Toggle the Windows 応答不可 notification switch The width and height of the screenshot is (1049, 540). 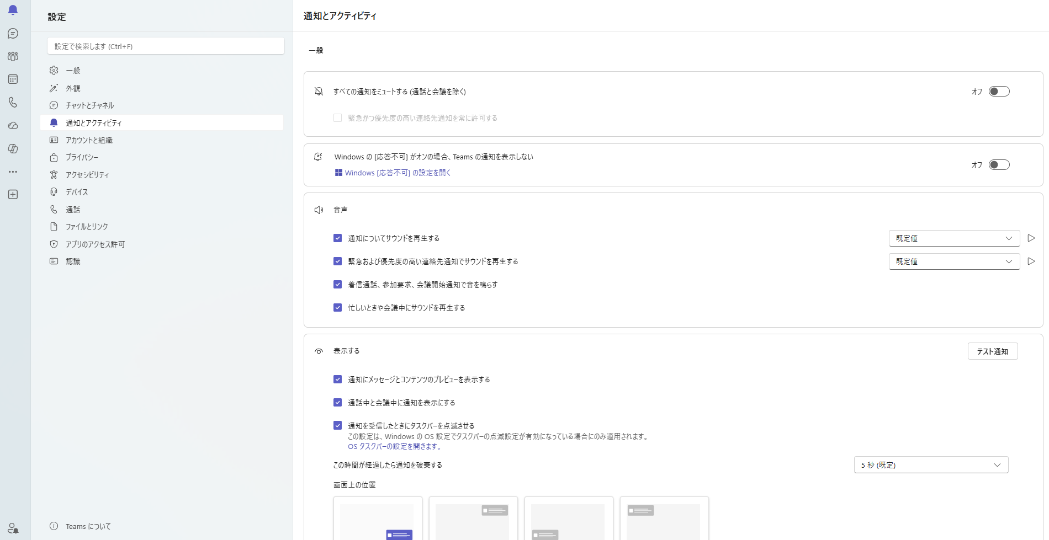999,165
